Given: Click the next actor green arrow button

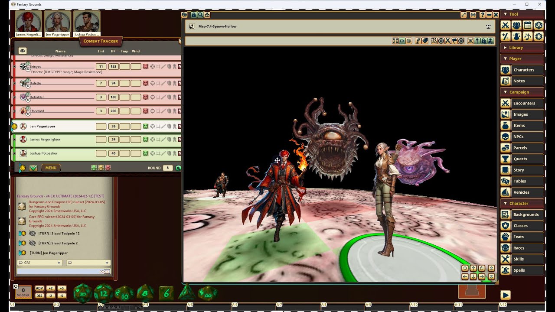Looking at the screenshot, I should point(33,168).
